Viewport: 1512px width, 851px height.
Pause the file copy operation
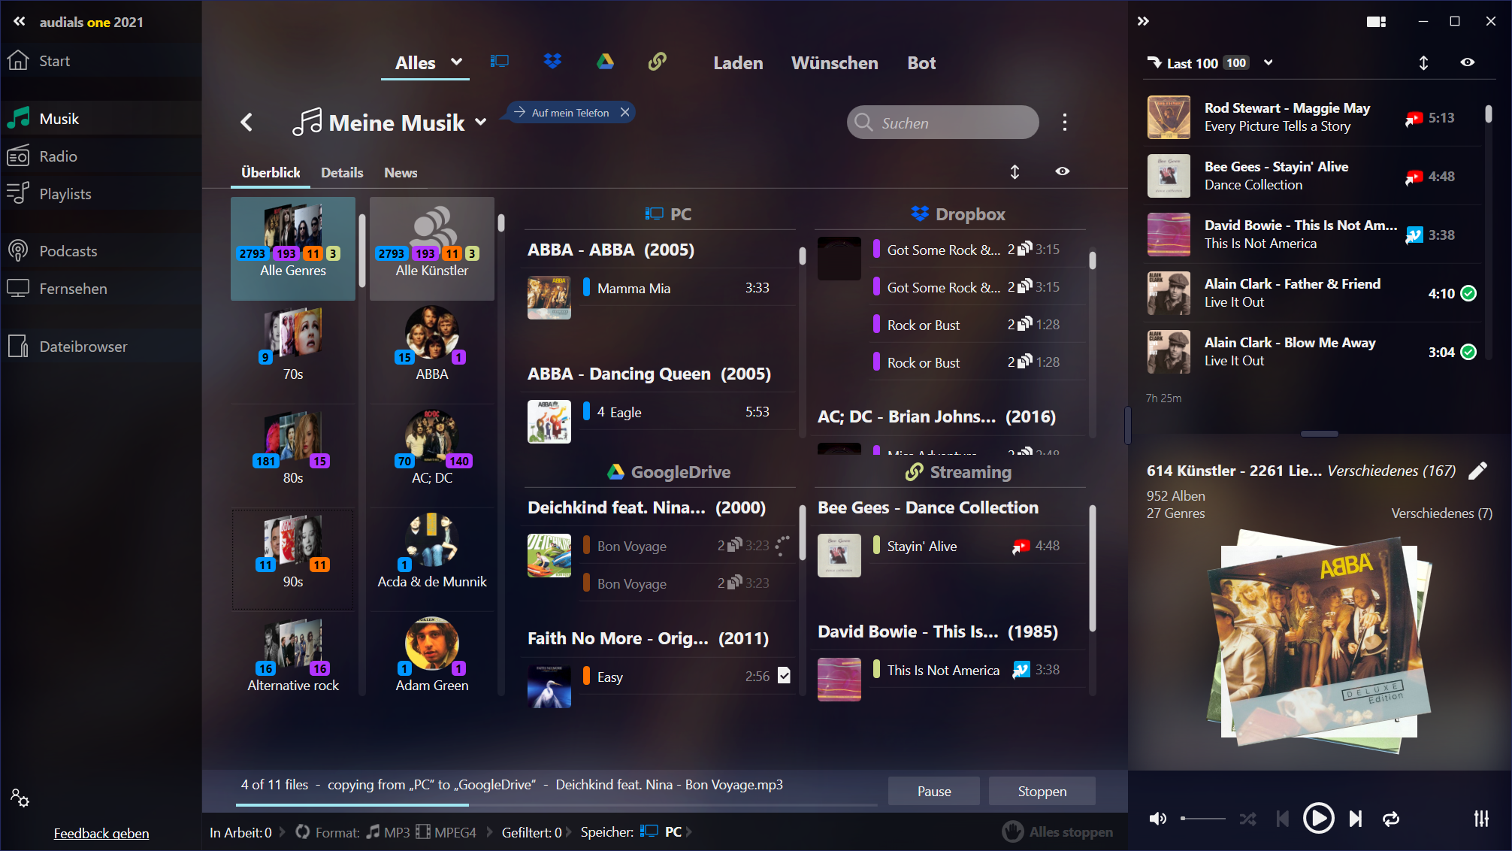(934, 792)
